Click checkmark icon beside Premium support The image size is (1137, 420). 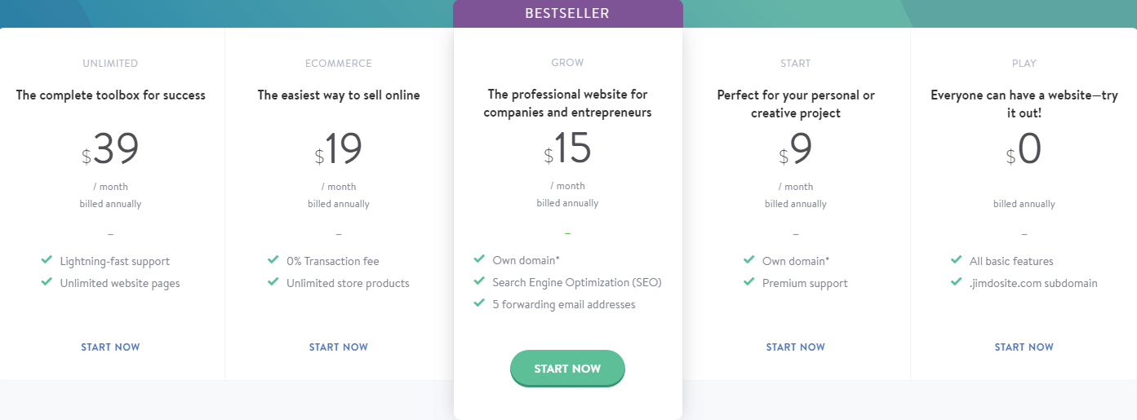click(x=748, y=282)
